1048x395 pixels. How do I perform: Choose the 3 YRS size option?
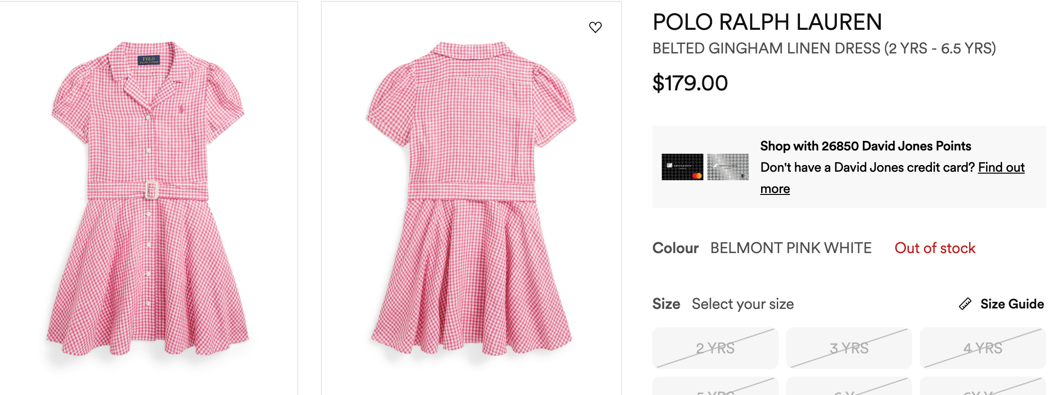point(849,348)
